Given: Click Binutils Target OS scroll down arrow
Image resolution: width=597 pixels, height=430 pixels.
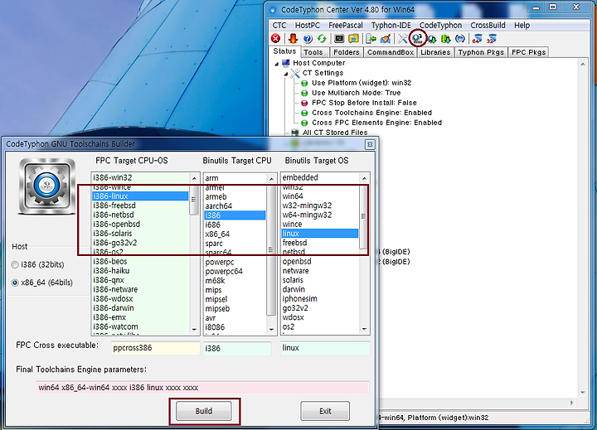Looking at the screenshot, I should pyautogui.click(x=364, y=329).
